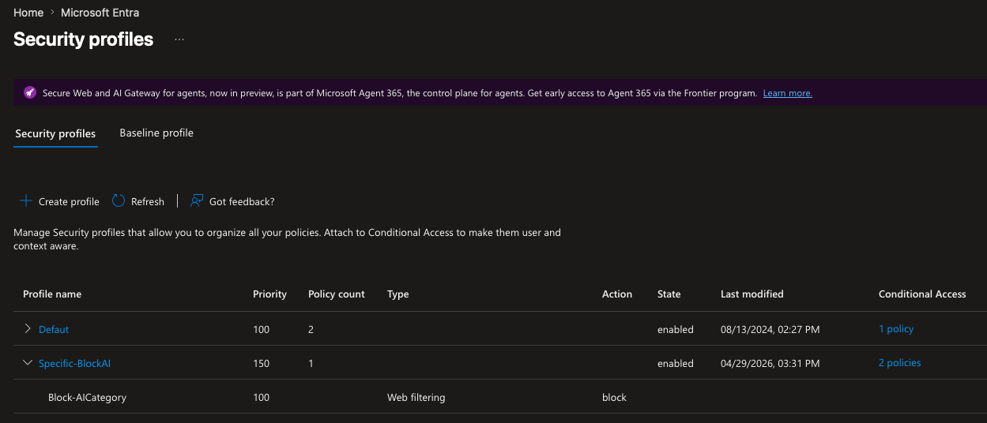Sort by the Priority column header
Image resolution: width=987 pixels, height=423 pixels.
coord(269,294)
